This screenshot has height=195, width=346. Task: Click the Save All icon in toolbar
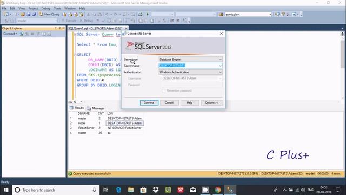[34, 15]
